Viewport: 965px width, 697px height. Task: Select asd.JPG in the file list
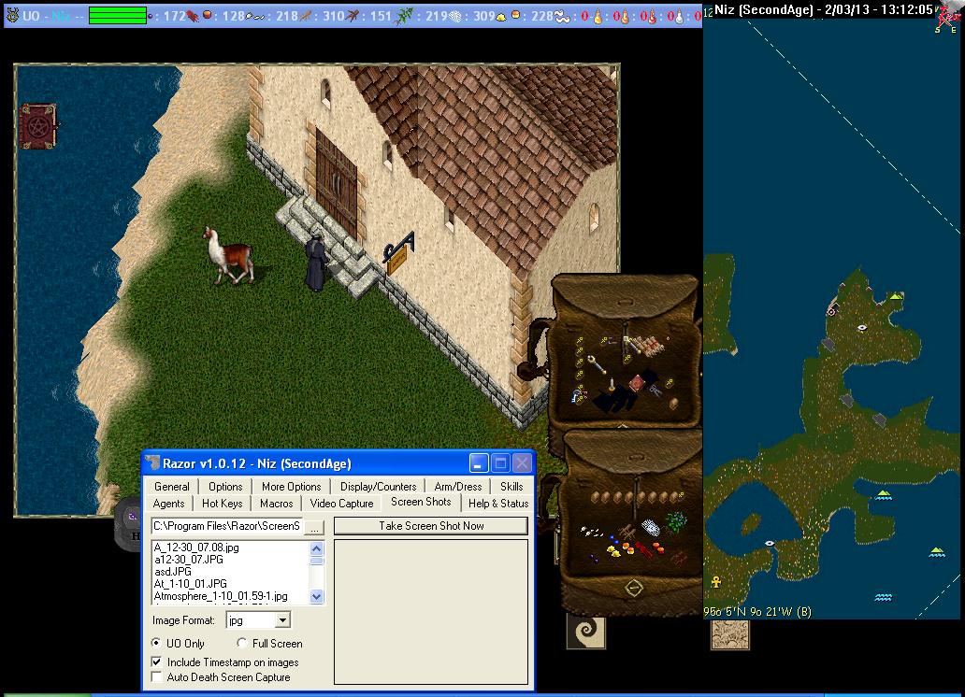pyautogui.click(x=173, y=572)
